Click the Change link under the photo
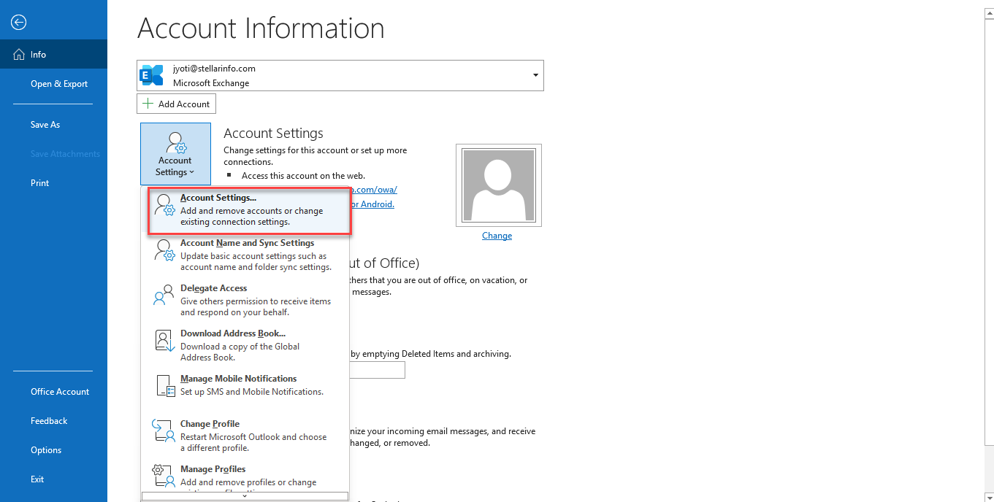The width and height of the screenshot is (994, 502). (497, 236)
